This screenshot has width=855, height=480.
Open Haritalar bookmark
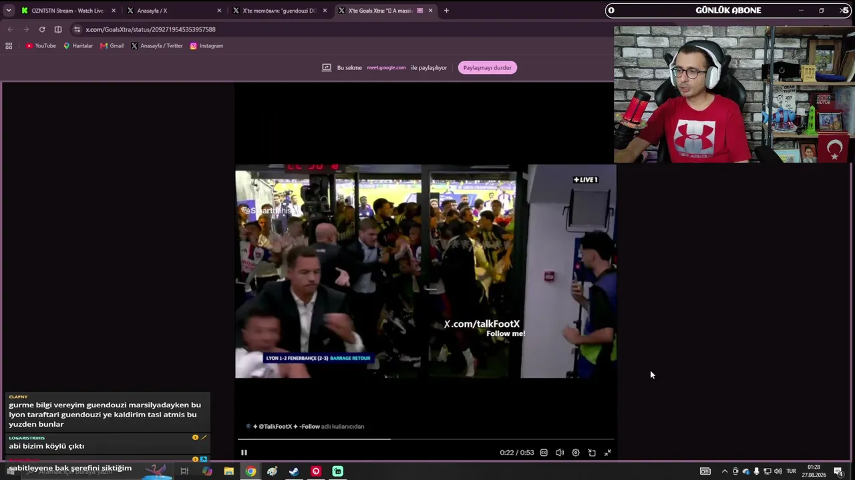coord(78,46)
